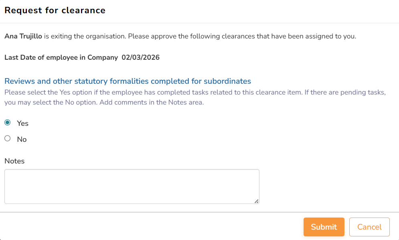The height and width of the screenshot is (240, 399).
Task: Click the last date value 02/03/2026
Action: (x=140, y=57)
